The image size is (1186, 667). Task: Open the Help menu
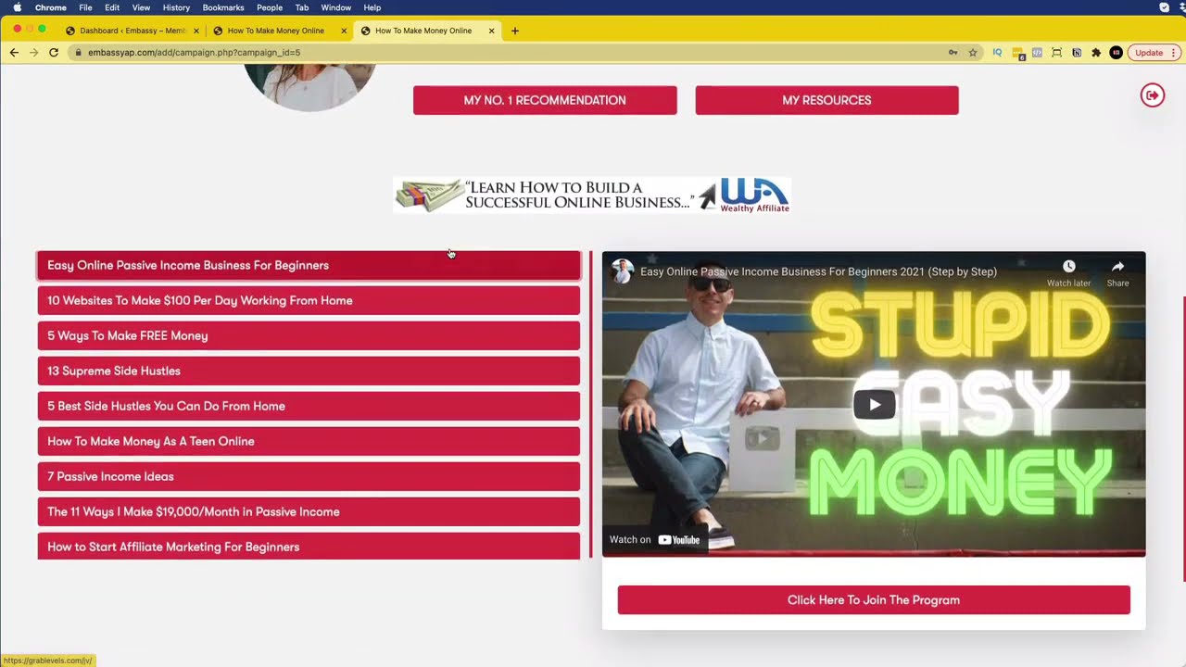[372, 7]
